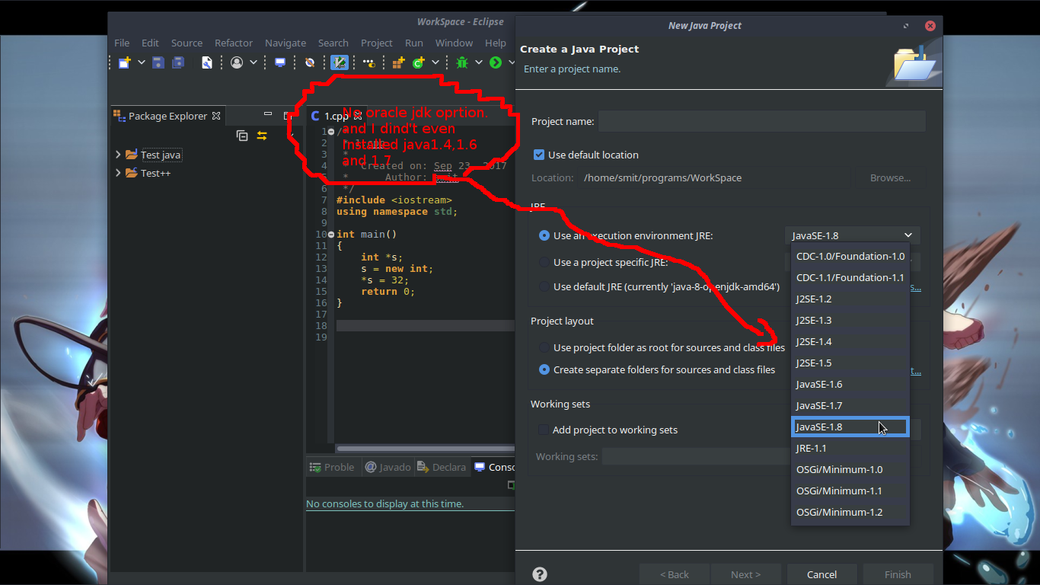
Task: Choose JRE-1.1 from the list
Action: 850,448
